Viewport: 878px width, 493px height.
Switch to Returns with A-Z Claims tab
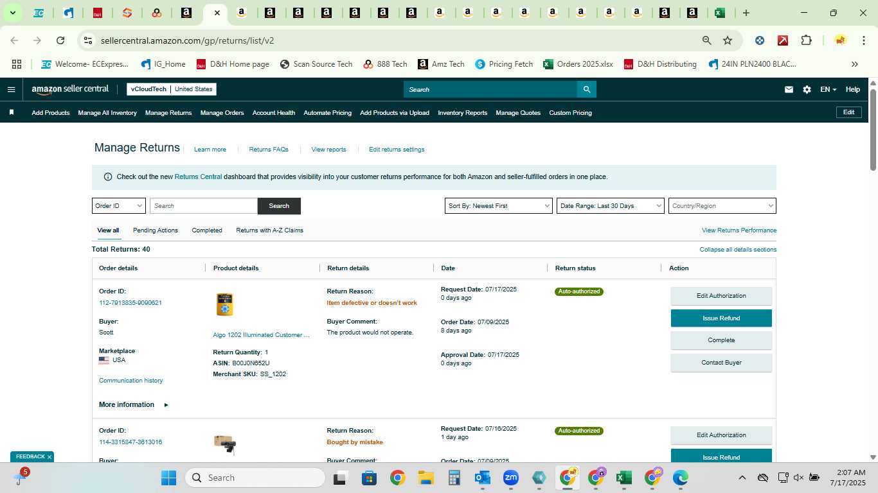(x=269, y=230)
